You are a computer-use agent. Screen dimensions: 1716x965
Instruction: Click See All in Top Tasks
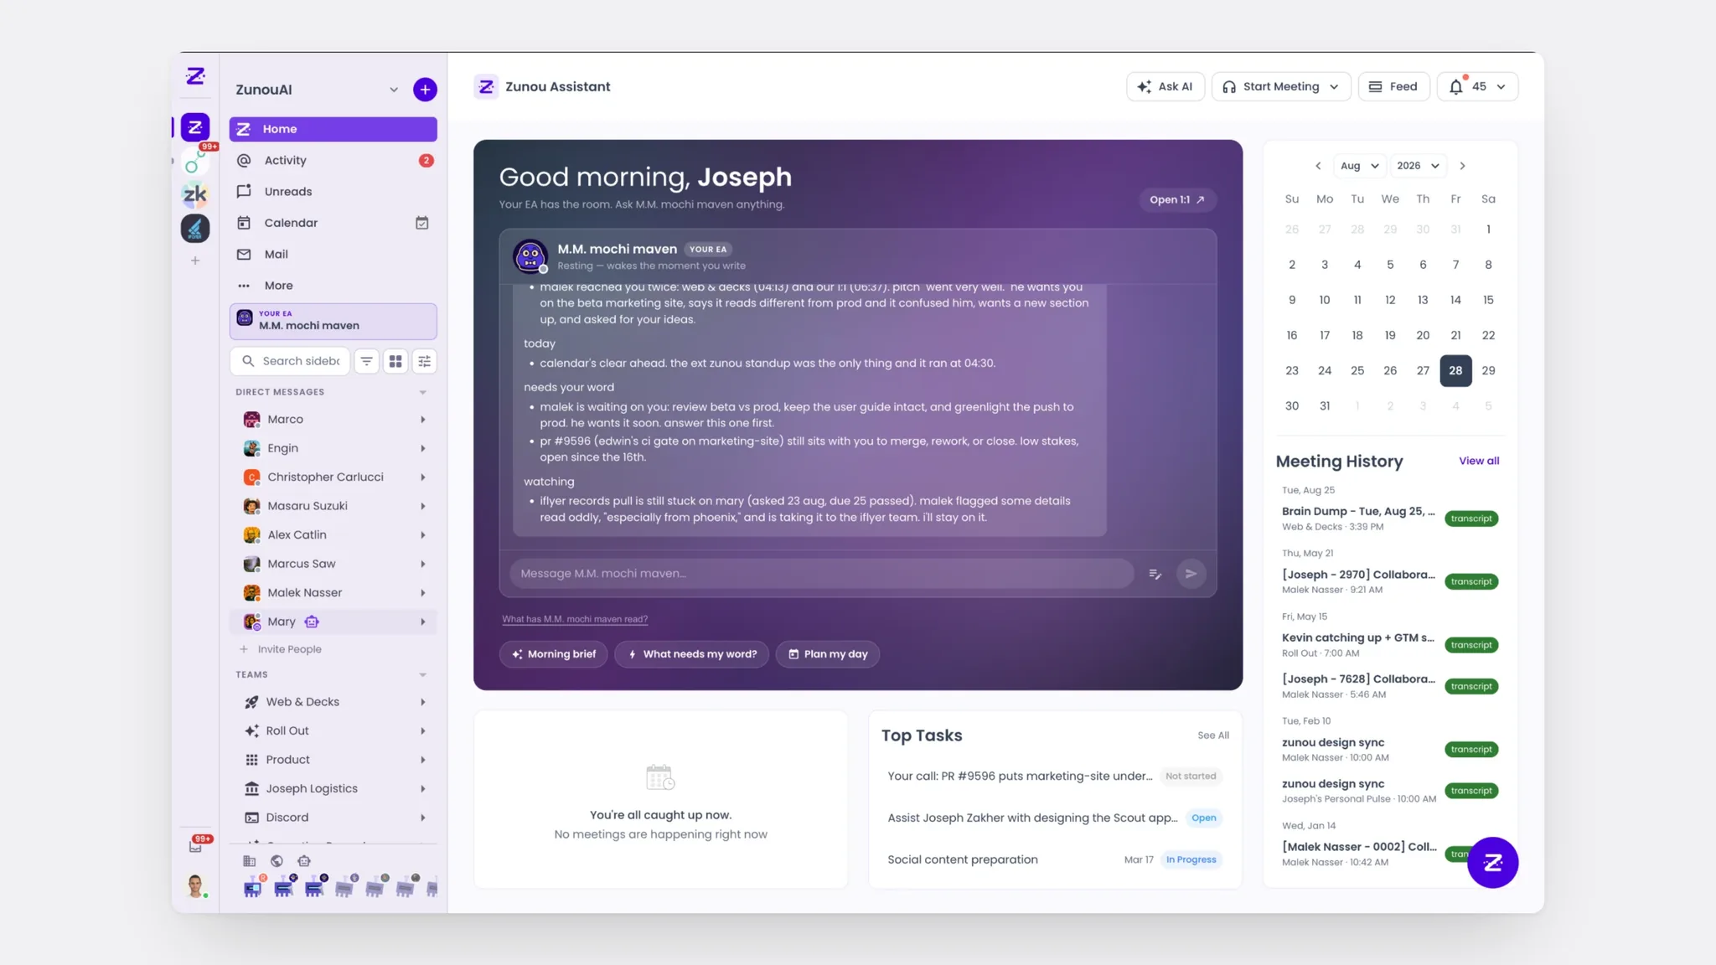(x=1213, y=735)
